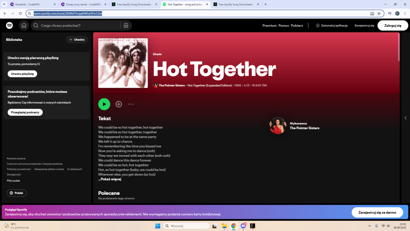Expand the right side panel chevron
This screenshot has height=231, width=410.
(x=405, y=118)
